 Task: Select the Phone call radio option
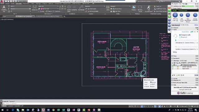point(180,37)
